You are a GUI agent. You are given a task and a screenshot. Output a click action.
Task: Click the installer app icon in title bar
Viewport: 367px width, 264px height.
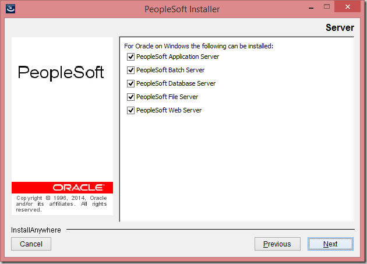[x=10, y=9]
